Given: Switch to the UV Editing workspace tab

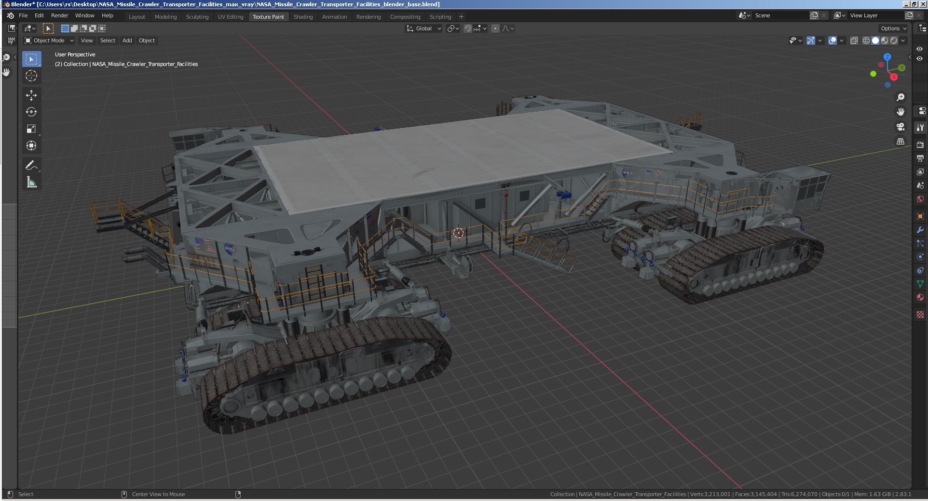Looking at the screenshot, I should pos(231,17).
